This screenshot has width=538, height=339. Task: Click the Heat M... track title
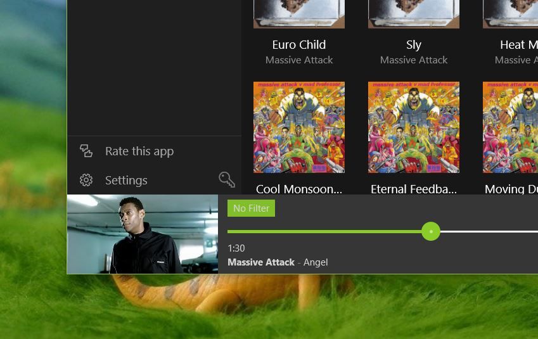click(x=519, y=44)
